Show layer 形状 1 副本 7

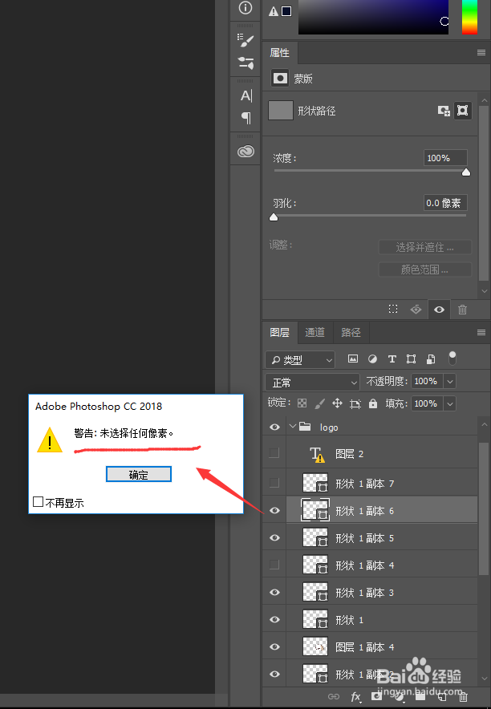[x=274, y=483]
